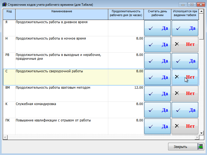Toggle 'Считать день рабочим' for code С
The image size is (207, 155).
[x=157, y=77]
